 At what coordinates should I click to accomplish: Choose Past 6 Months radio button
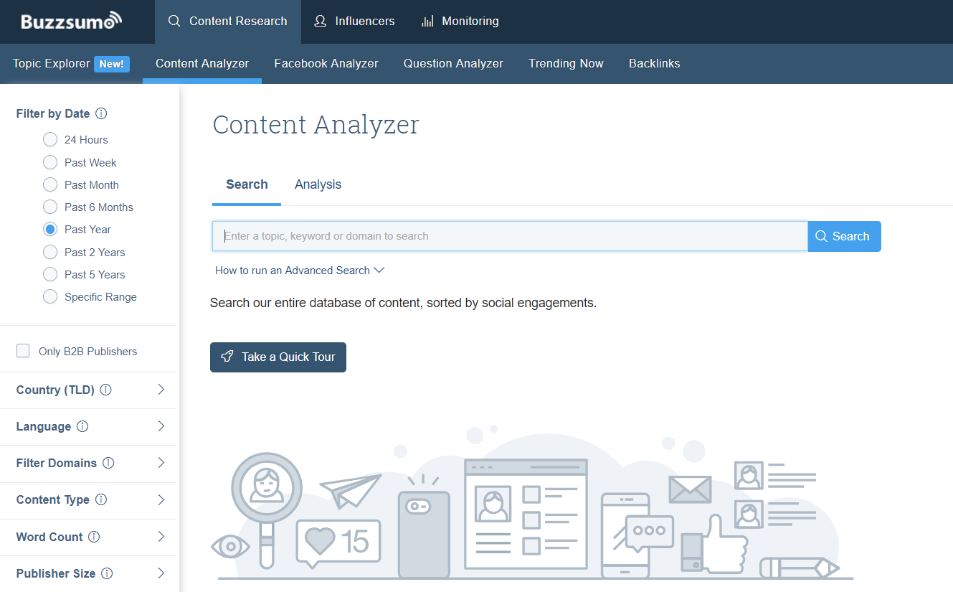(x=50, y=207)
